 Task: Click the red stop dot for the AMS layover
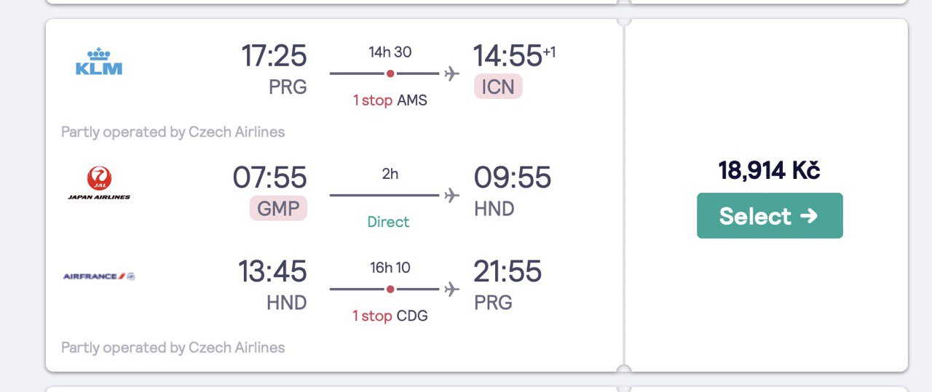pos(390,73)
